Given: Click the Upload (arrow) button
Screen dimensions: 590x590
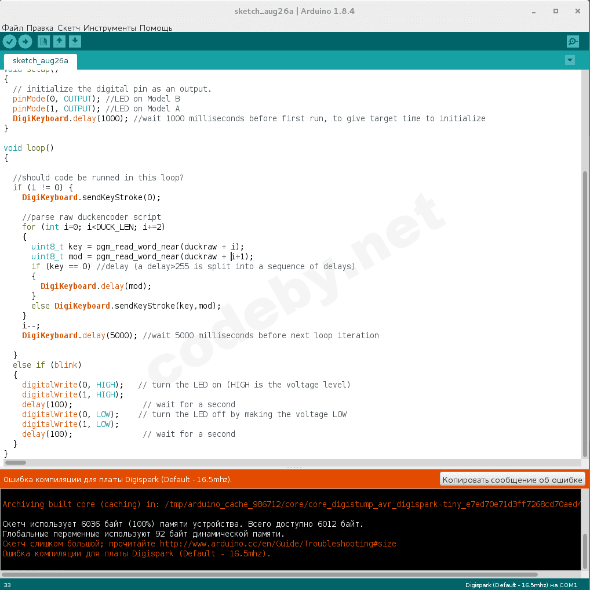Looking at the screenshot, I should click(x=25, y=41).
